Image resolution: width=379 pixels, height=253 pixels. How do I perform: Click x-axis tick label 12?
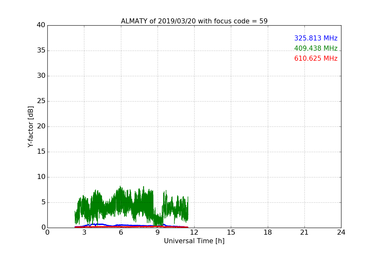click(194, 232)
